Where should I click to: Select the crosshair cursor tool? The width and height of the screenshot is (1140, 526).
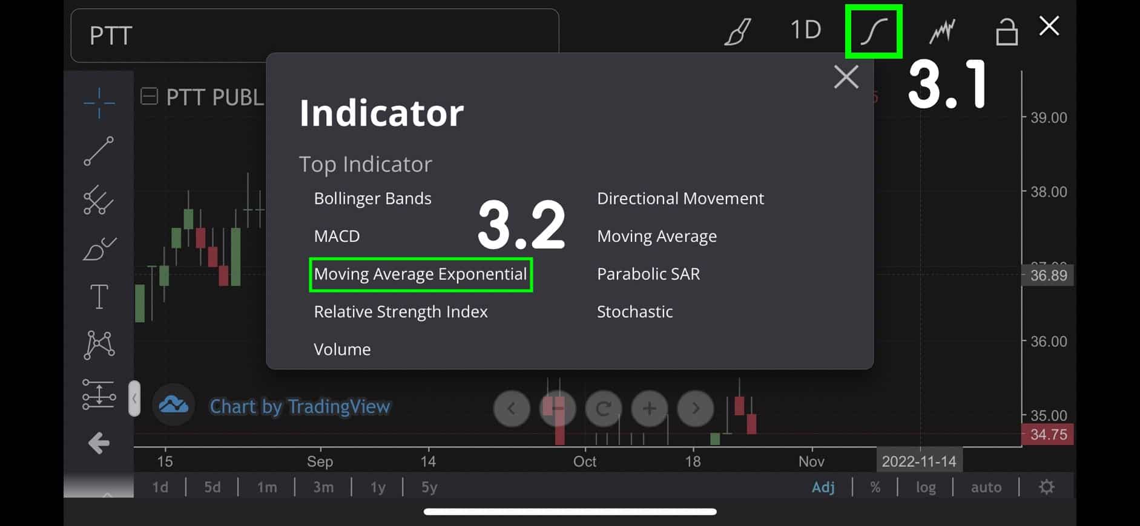99,102
